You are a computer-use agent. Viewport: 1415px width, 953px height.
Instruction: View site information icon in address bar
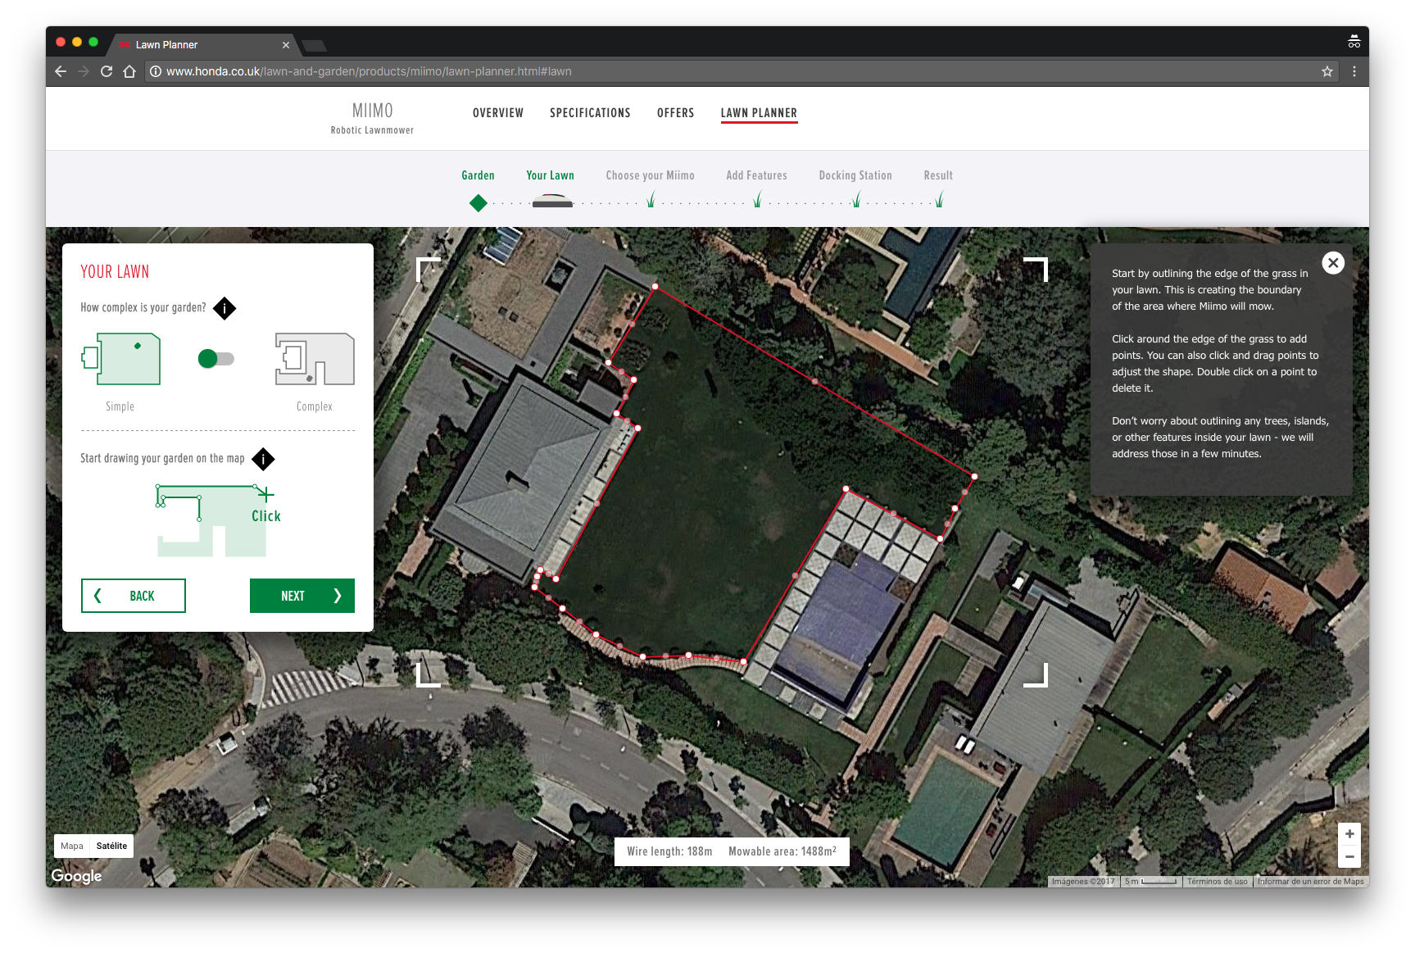pos(155,71)
